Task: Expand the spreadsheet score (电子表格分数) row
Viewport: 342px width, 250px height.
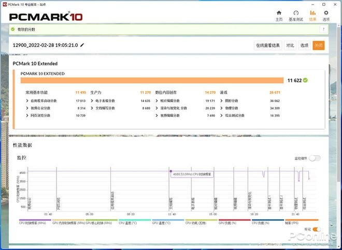Action: [92, 101]
